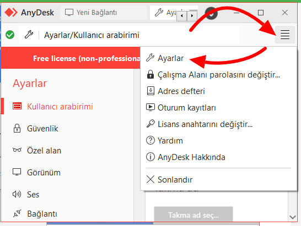Choose Sonlandır to quit AnyDesk
The image size is (301, 226).
point(218,179)
